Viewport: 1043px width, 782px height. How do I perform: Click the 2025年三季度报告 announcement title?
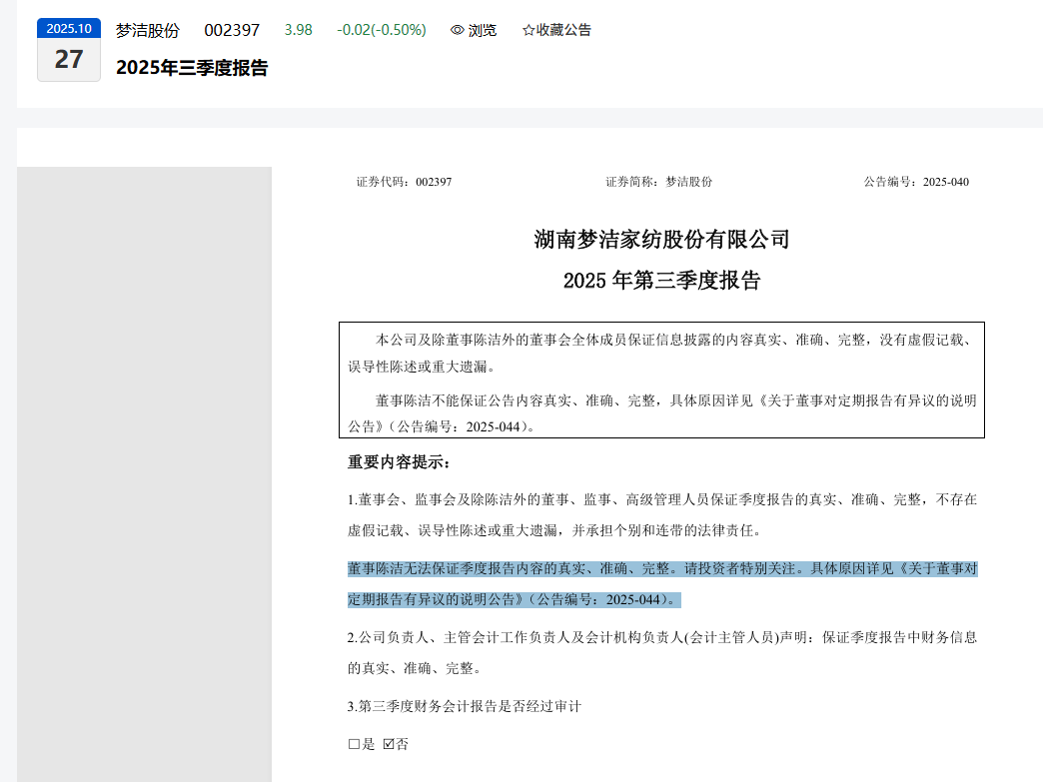[192, 68]
